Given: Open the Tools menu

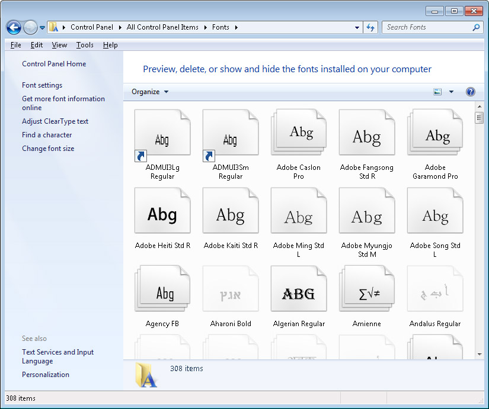Looking at the screenshot, I should (x=85, y=45).
